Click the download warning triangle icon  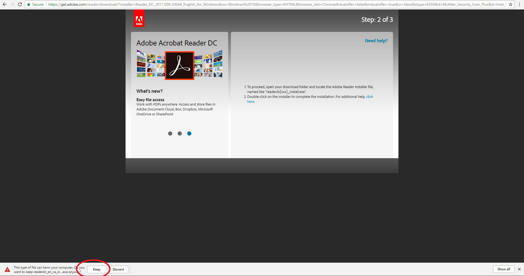(7, 269)
